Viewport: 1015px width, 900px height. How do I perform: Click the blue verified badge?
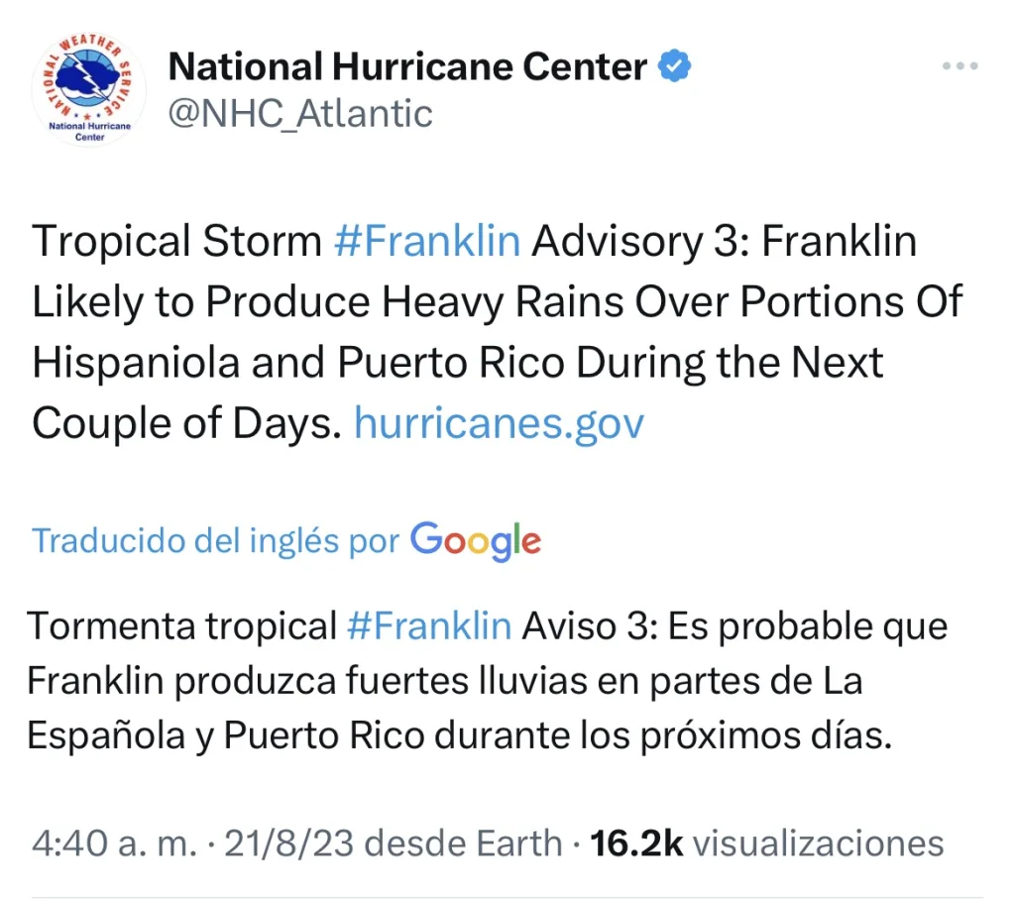pyautogui.click(x=676, y=67)
